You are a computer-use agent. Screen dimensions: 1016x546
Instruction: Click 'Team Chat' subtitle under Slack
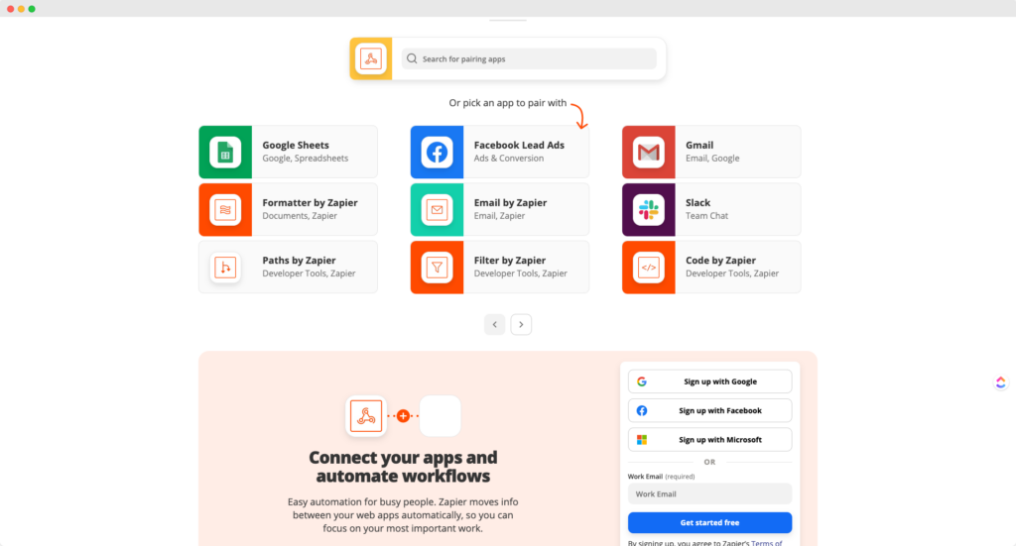click(x=706, y=216)
